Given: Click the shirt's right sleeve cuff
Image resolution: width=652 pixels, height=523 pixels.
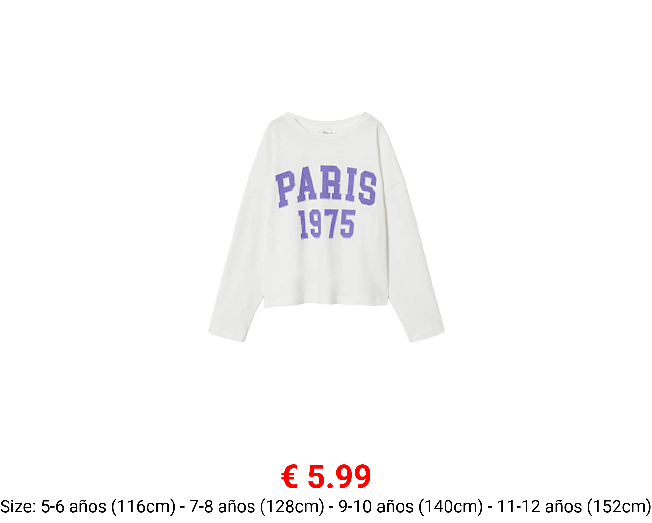Looking at the screenshot, I should point(426,335).
